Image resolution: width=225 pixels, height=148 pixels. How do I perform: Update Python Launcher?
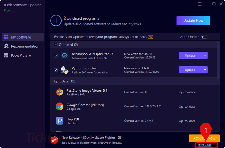pos(191,70)
